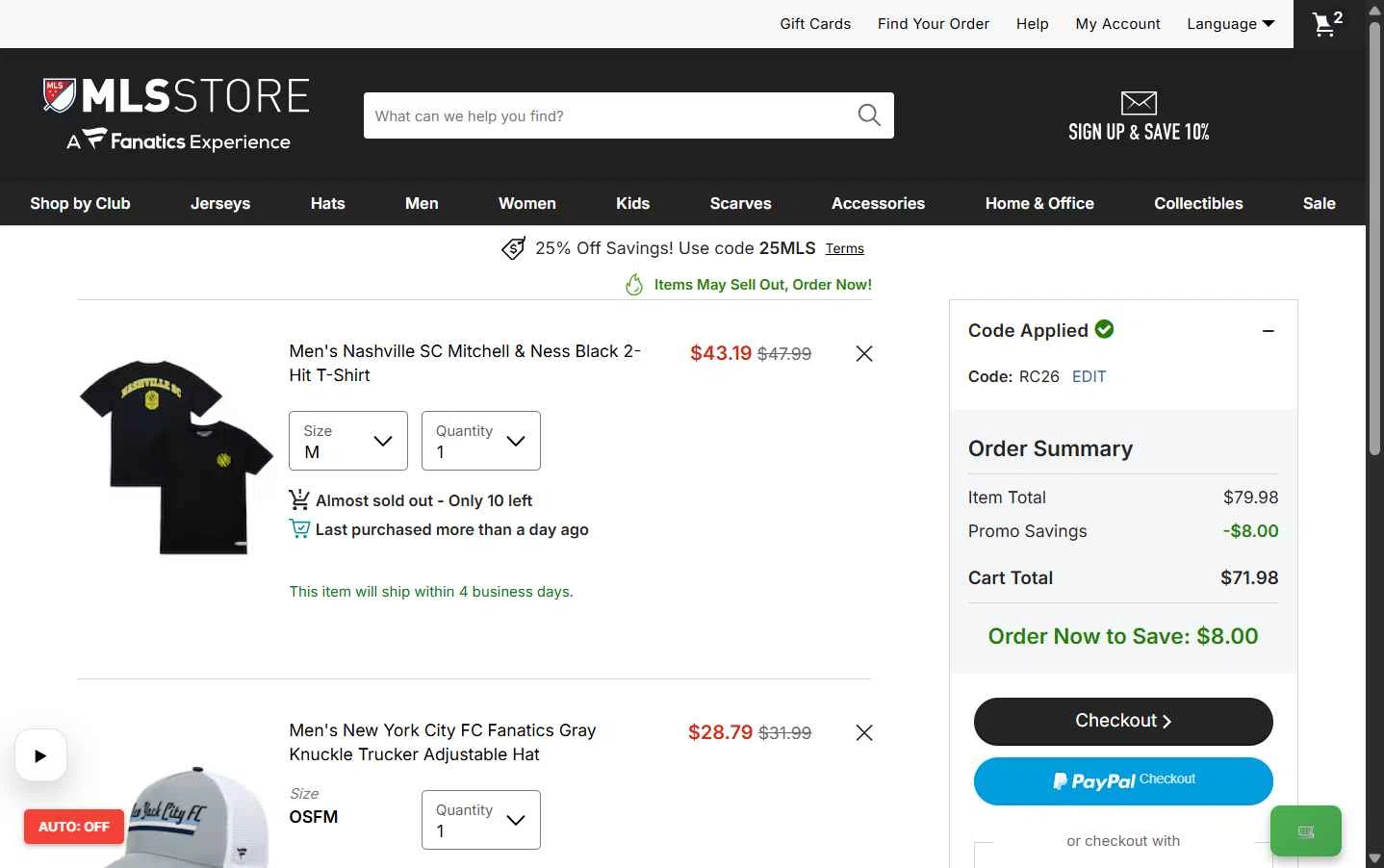Click the green floating cart widget button

pyautogui.click(x=1306, y=830)
